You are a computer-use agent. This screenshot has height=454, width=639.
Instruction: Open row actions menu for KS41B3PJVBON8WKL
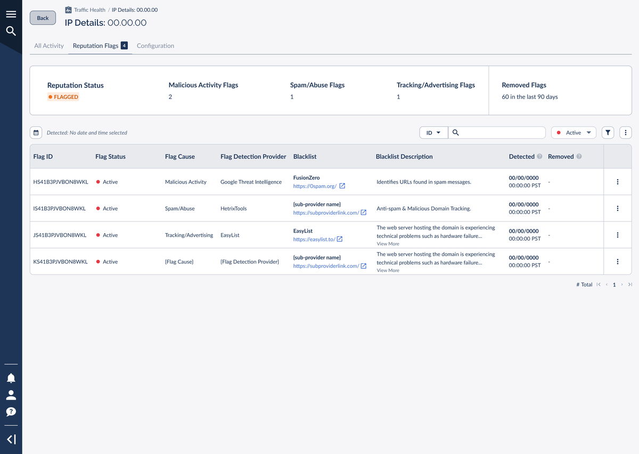(618, 262)
